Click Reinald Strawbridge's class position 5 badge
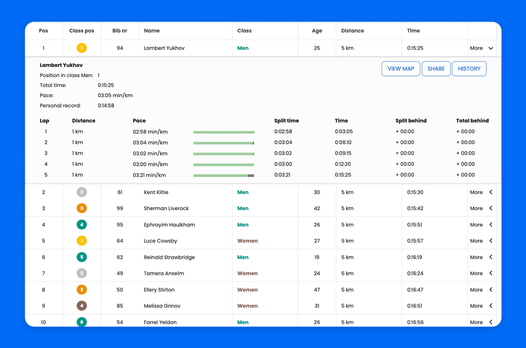 [81, 258]
